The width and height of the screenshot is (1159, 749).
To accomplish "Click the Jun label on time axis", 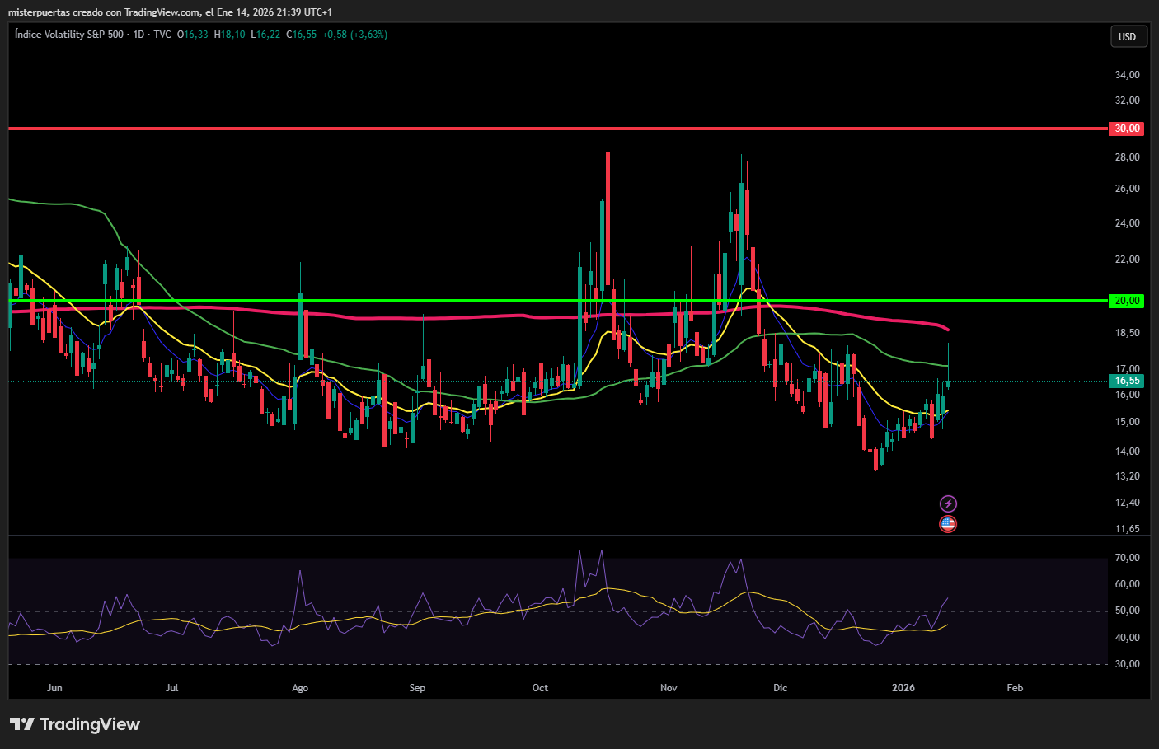I will pyautogui.click(x=54, y=688).
